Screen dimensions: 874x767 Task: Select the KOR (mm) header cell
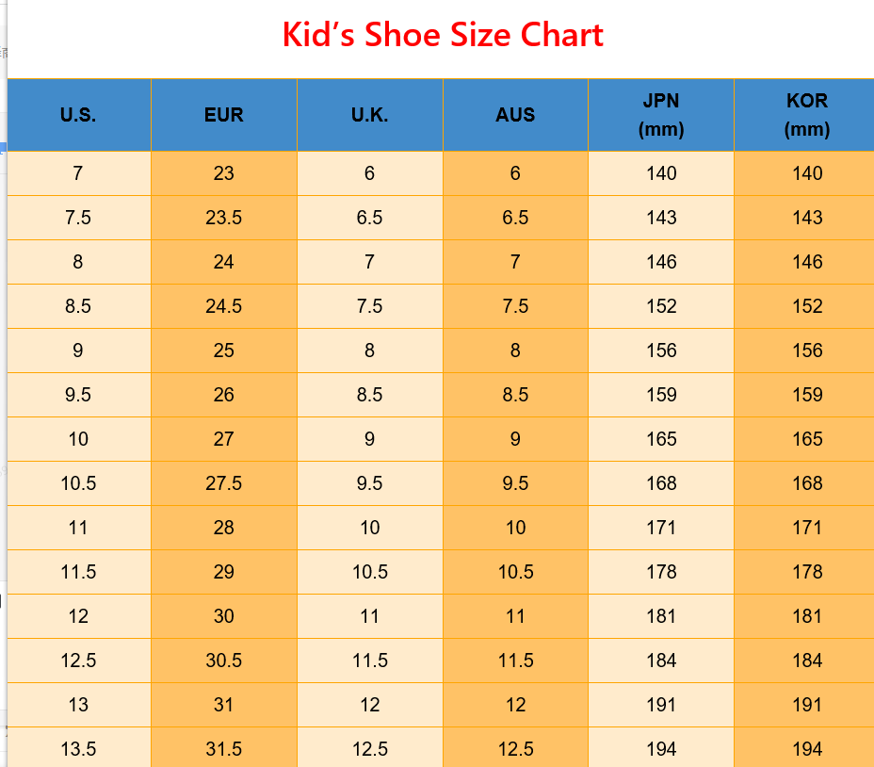[806, 115]
